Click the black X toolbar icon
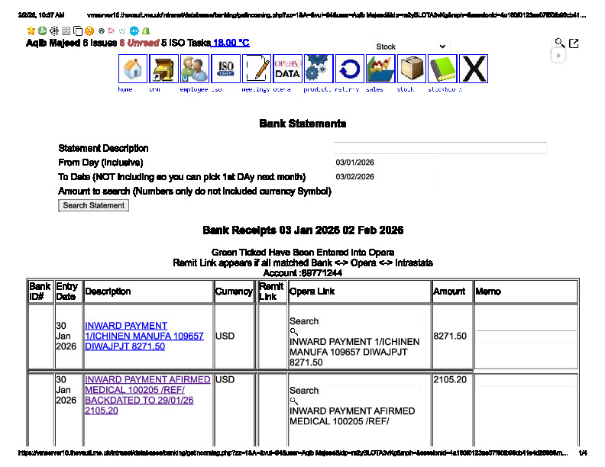The height and width of the screenshot is (467, 605). pos(474,69)
